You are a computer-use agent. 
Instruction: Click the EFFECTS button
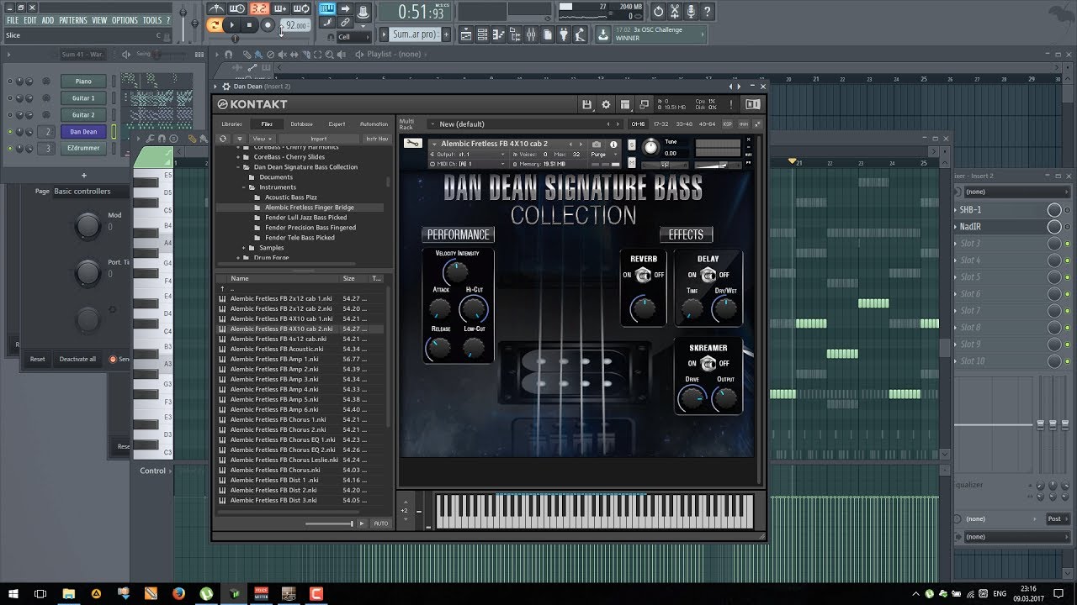point(686,234)
